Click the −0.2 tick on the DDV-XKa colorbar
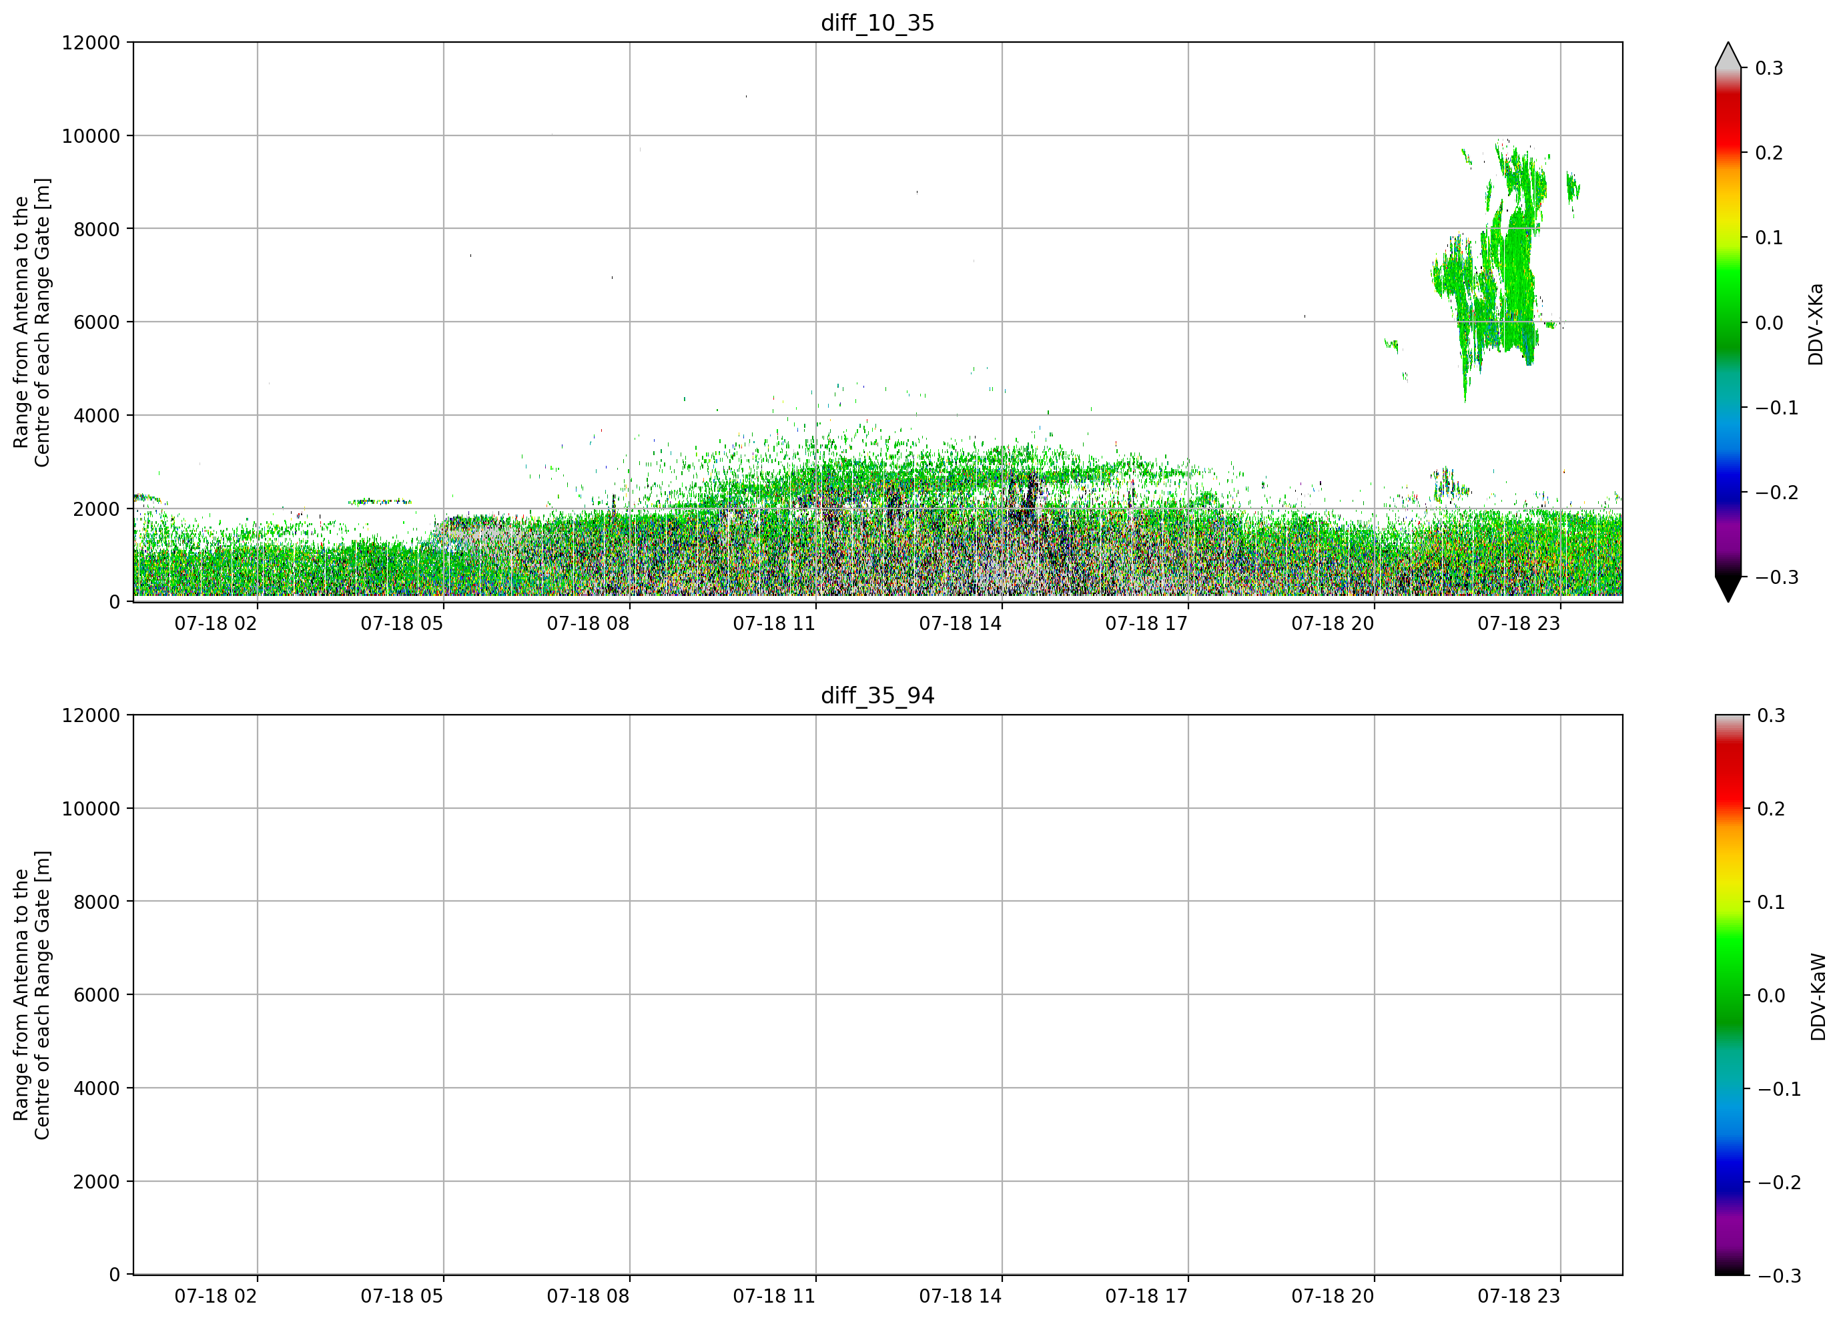 click(1777, 492)
